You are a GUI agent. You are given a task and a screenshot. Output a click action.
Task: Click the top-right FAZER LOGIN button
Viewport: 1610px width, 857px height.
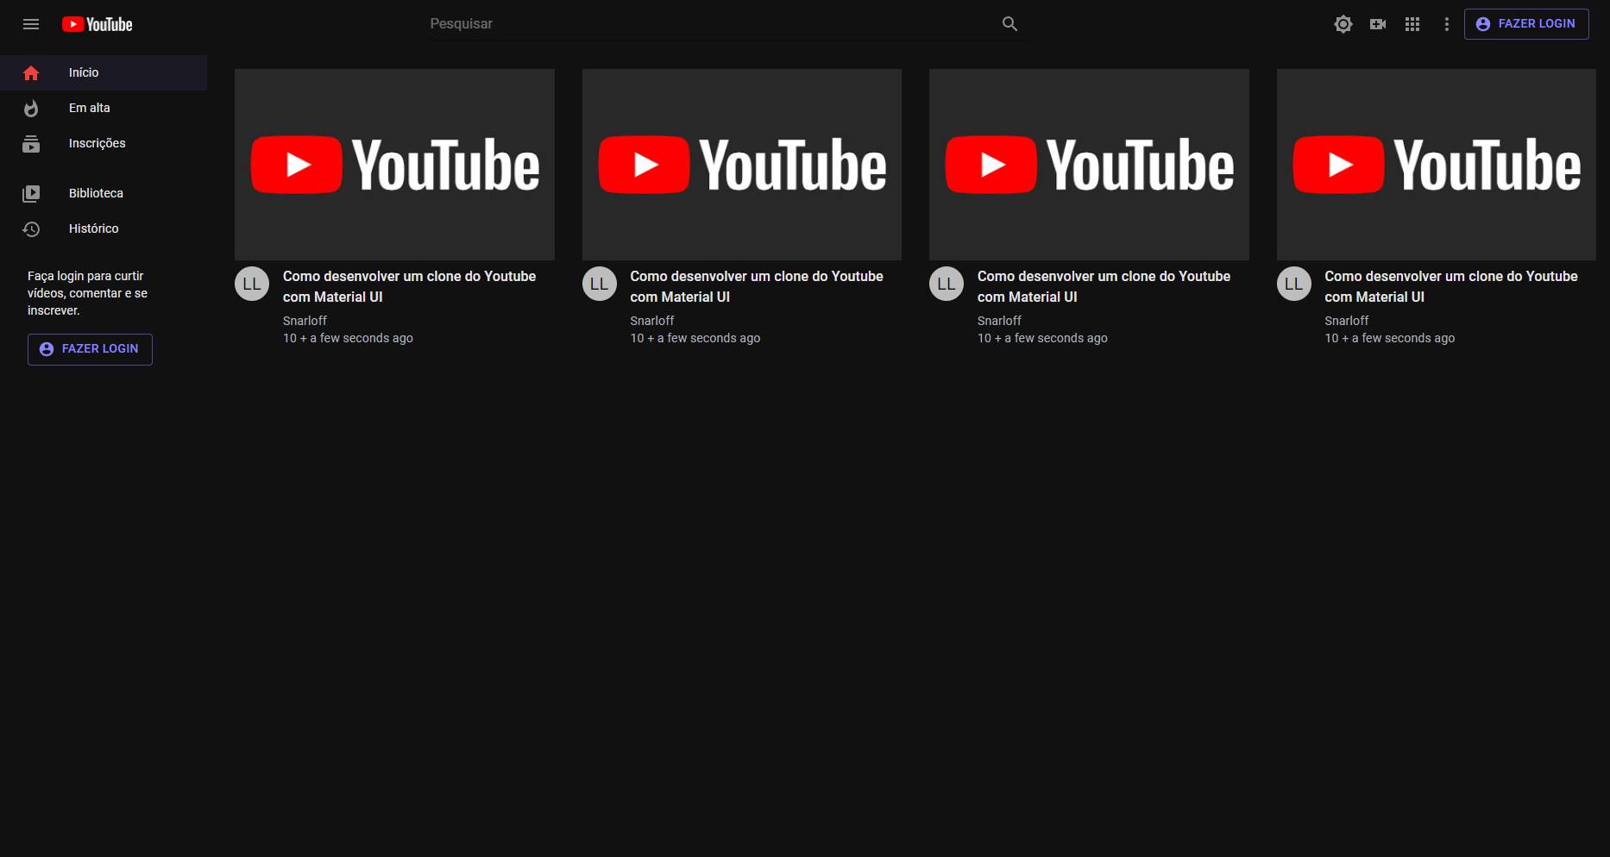[1526, 24]
